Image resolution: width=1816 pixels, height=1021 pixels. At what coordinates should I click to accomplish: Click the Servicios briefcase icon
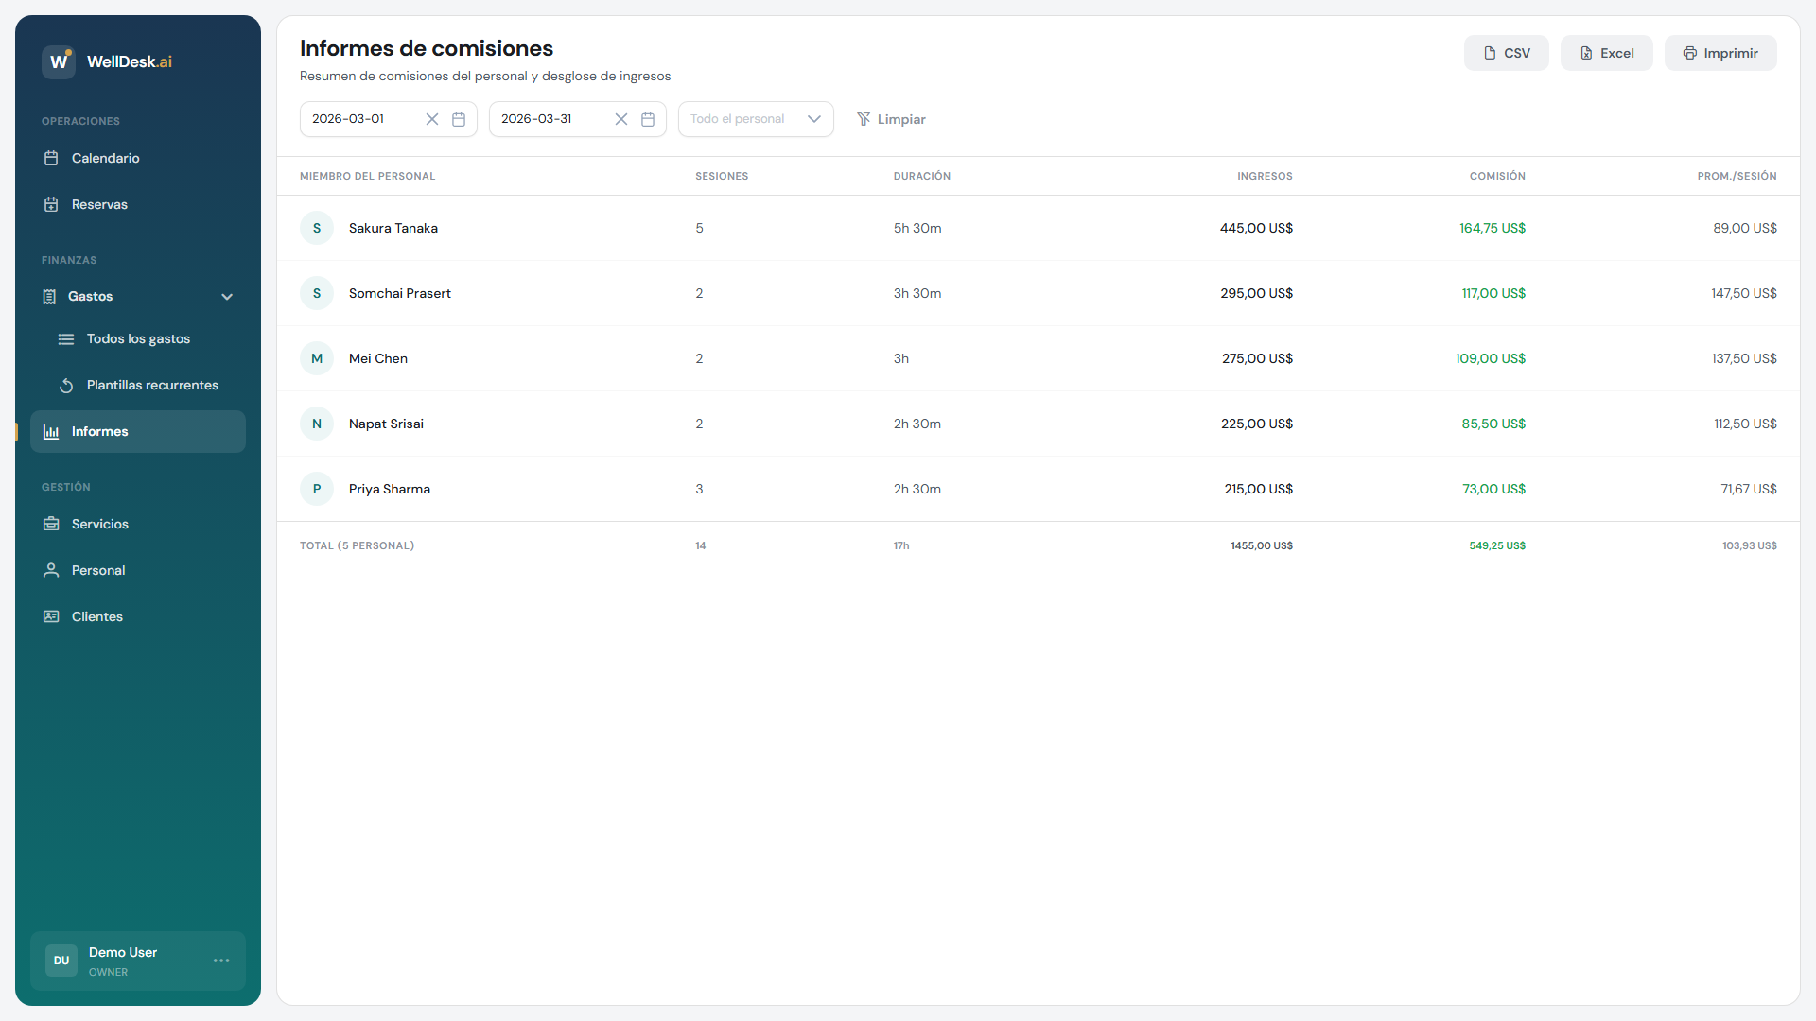point(51,523)
